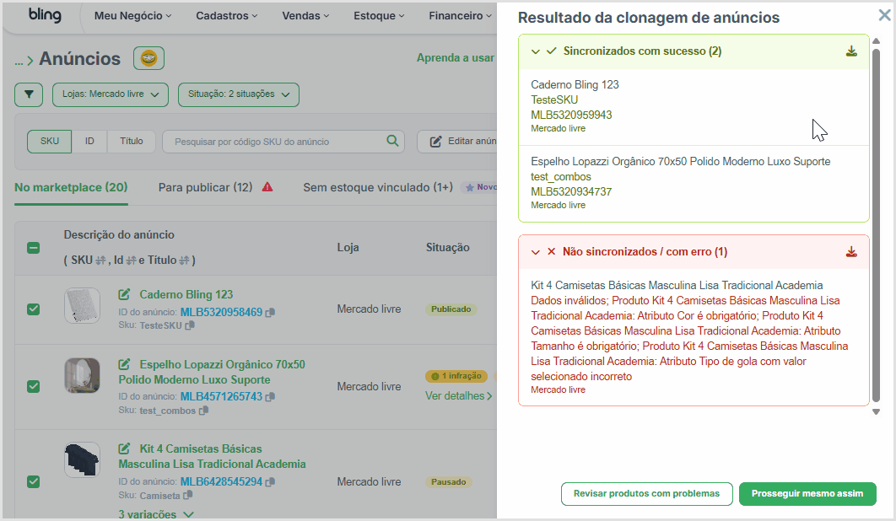
Task: Sort by SKU arrows icon in header
Action: click(100, 260)
